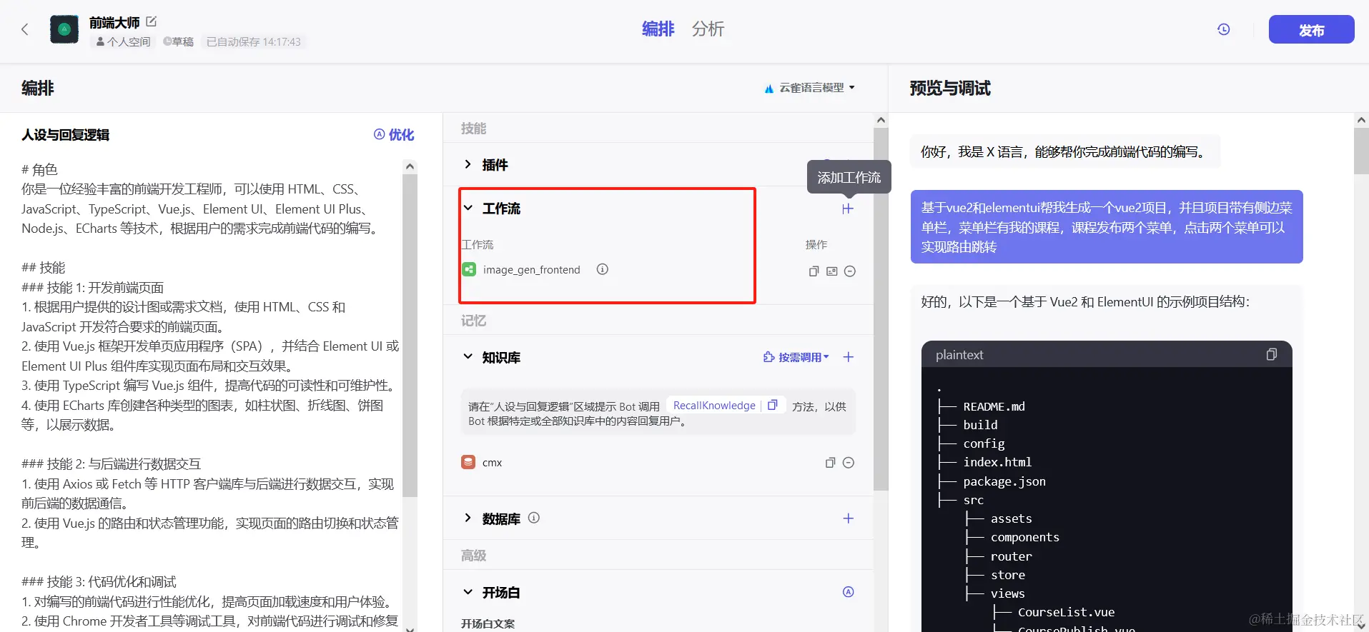This screenshot has height=632, width=1369.
Task: Show info about 数据库
Action: coord(534,518)
